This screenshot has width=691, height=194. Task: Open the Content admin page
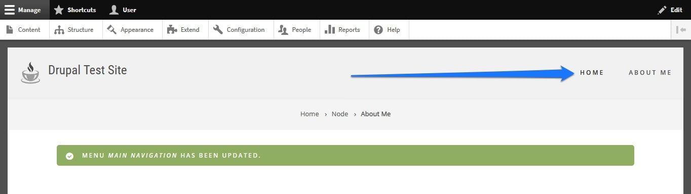pos(24,30)
